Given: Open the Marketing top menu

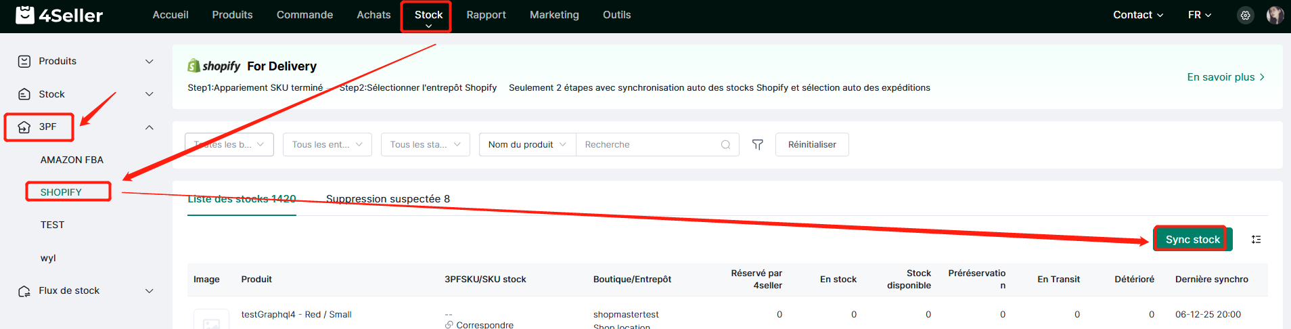Looking at the screenshot, I should coord(554,15).
